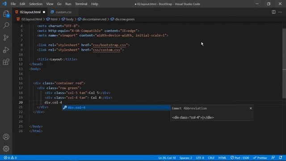Open the Search view icon

(6, 25)
